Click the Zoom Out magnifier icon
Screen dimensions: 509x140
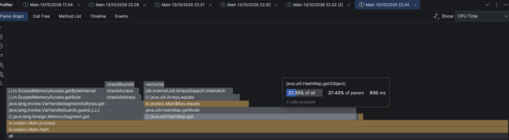1,46
